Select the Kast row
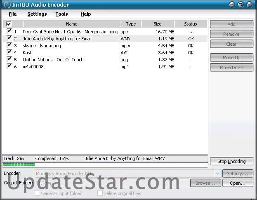The image size is (257, 200). point(105,53)
